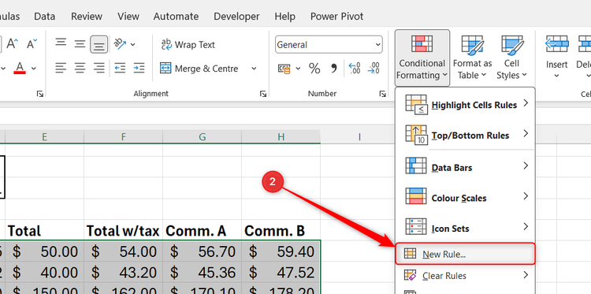Open Cell Styles gallery

tap(512, 58)
